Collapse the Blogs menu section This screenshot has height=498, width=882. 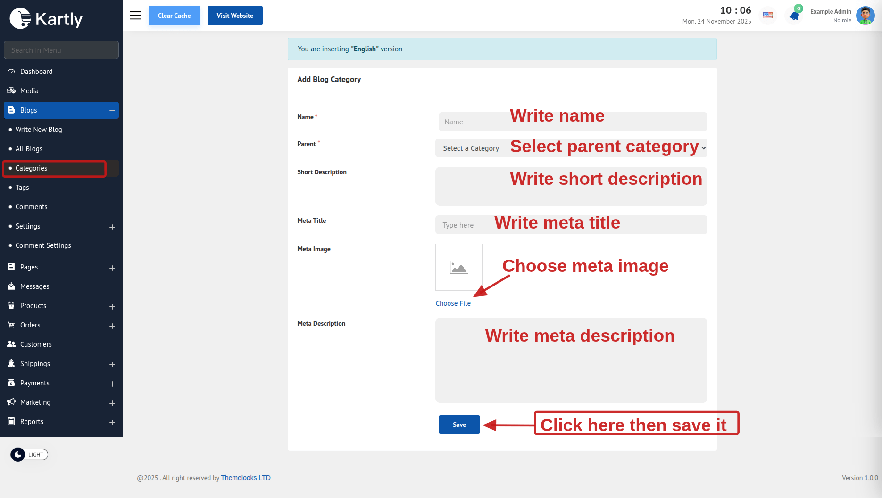coord(112,110)
